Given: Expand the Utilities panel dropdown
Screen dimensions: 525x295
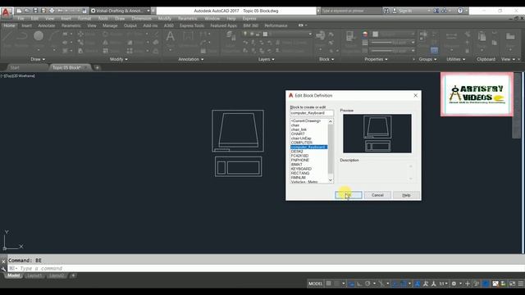Looking at the screenshot, I should 456,59.
